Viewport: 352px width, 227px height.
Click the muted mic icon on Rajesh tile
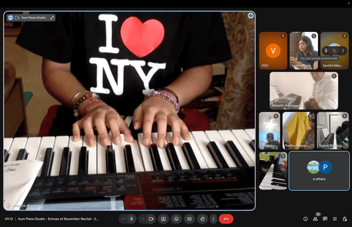point(345,116)
